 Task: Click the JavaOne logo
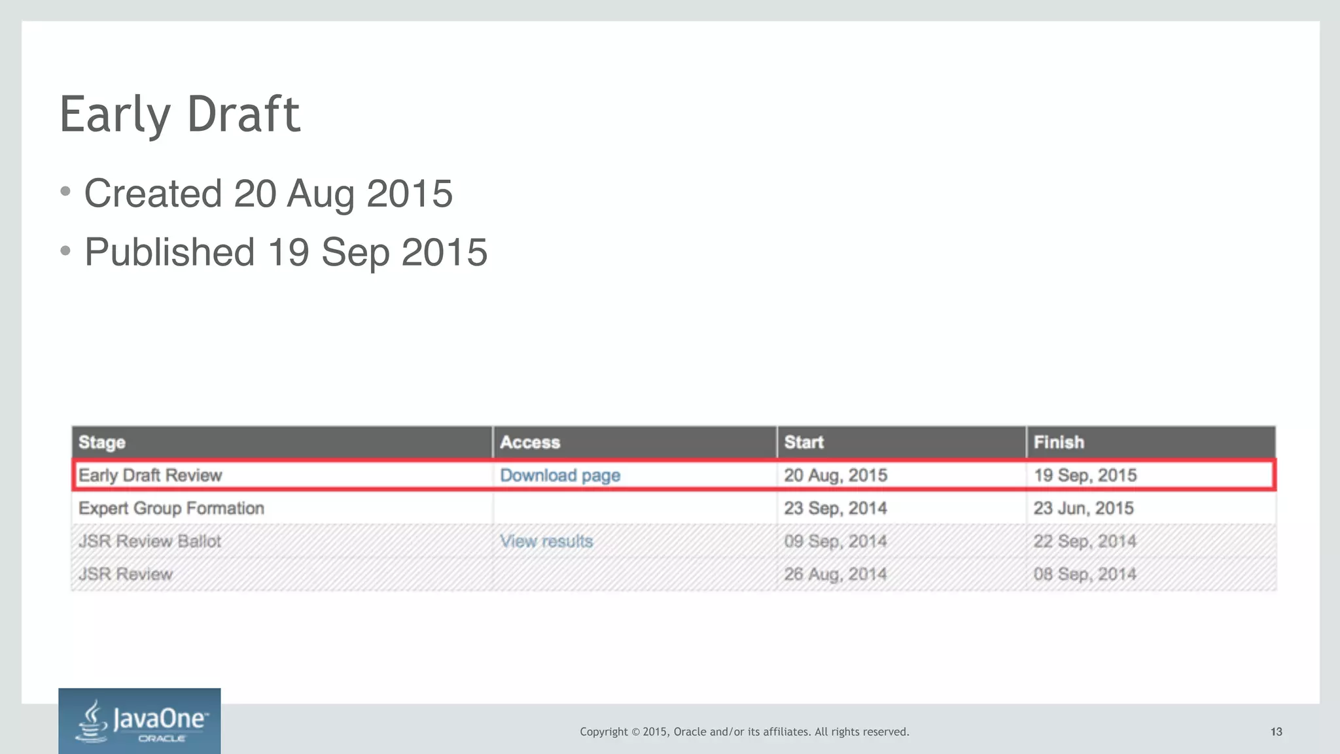(x=139, y=721)
